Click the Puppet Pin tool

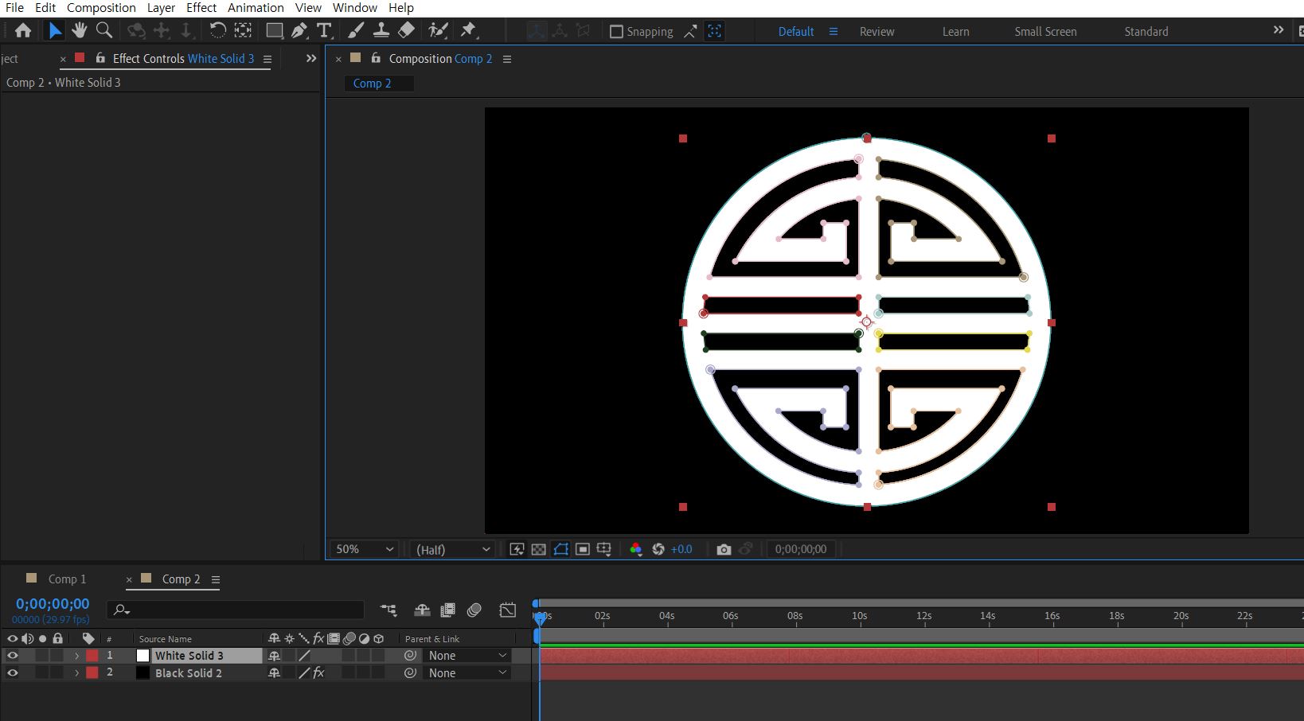[x=468, y=30]
